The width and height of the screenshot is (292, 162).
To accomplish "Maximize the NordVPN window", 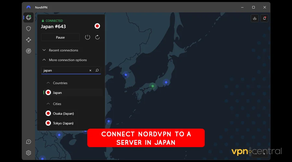I will click(x=253, y=7).
